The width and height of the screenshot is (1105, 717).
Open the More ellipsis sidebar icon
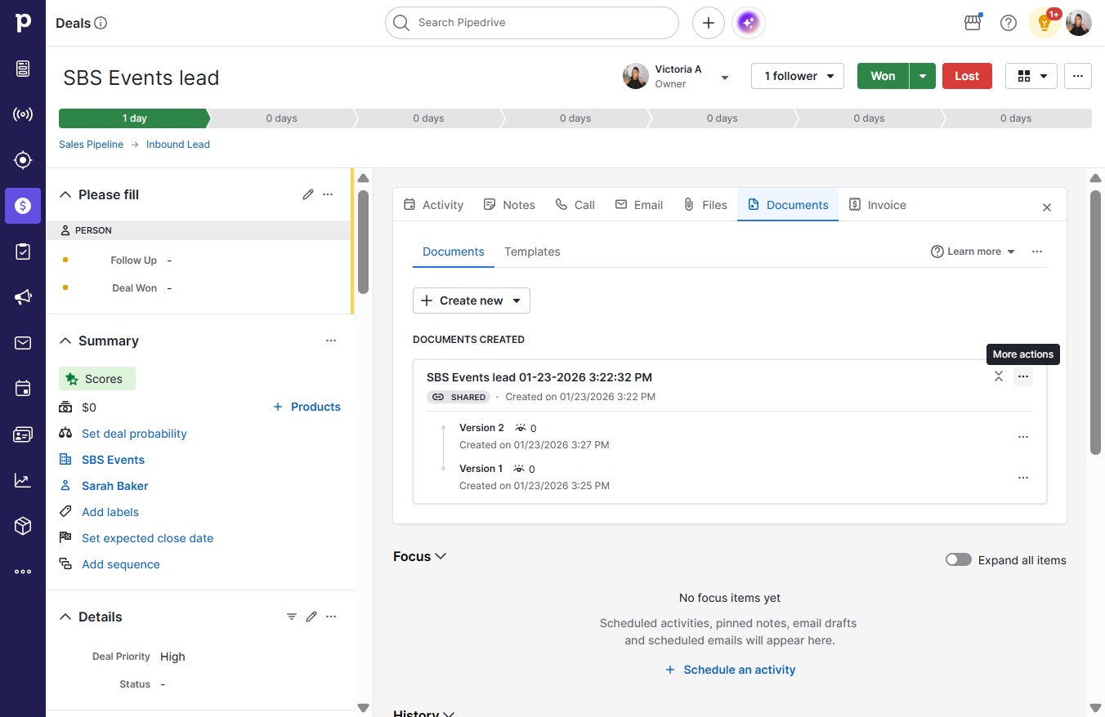tap(23, 572)
